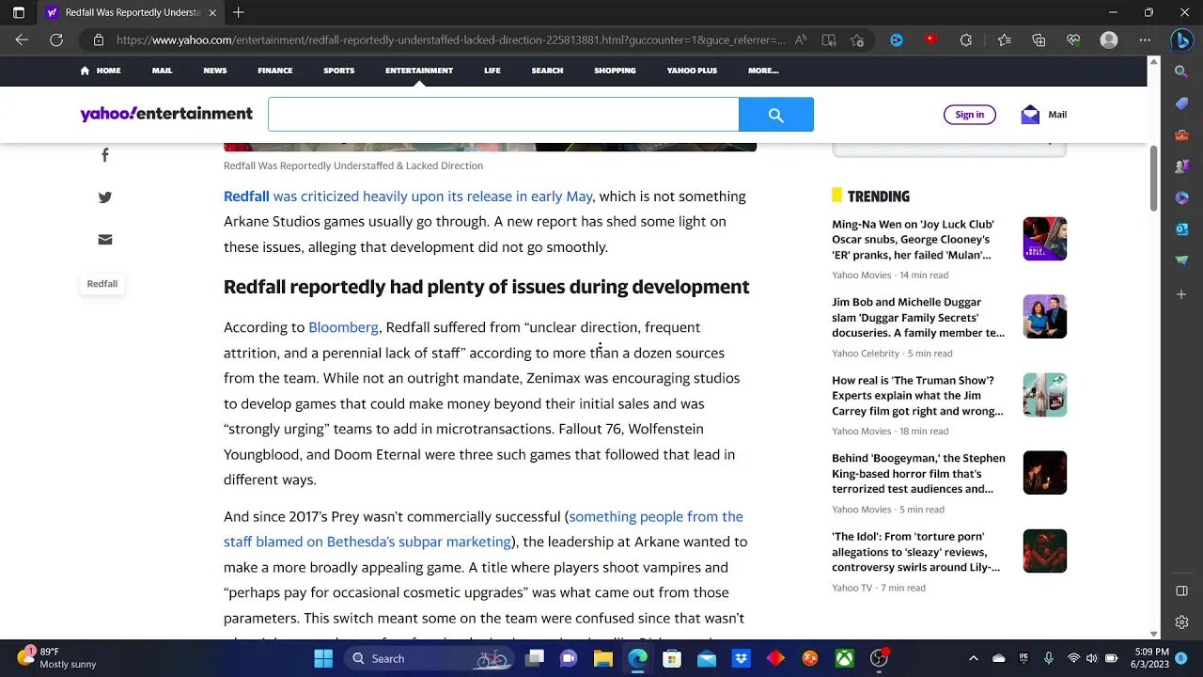The image size is (1203, 677).
Task: Select NEWS in Yahoo nav bar
Action: coord(215,71)
